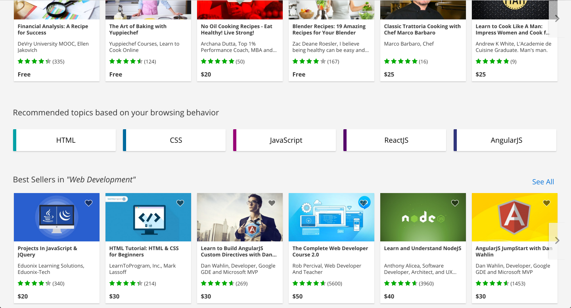See All Web Development best sellers
The width and height of the screenshot is (571, 308).
coord(543,182)
